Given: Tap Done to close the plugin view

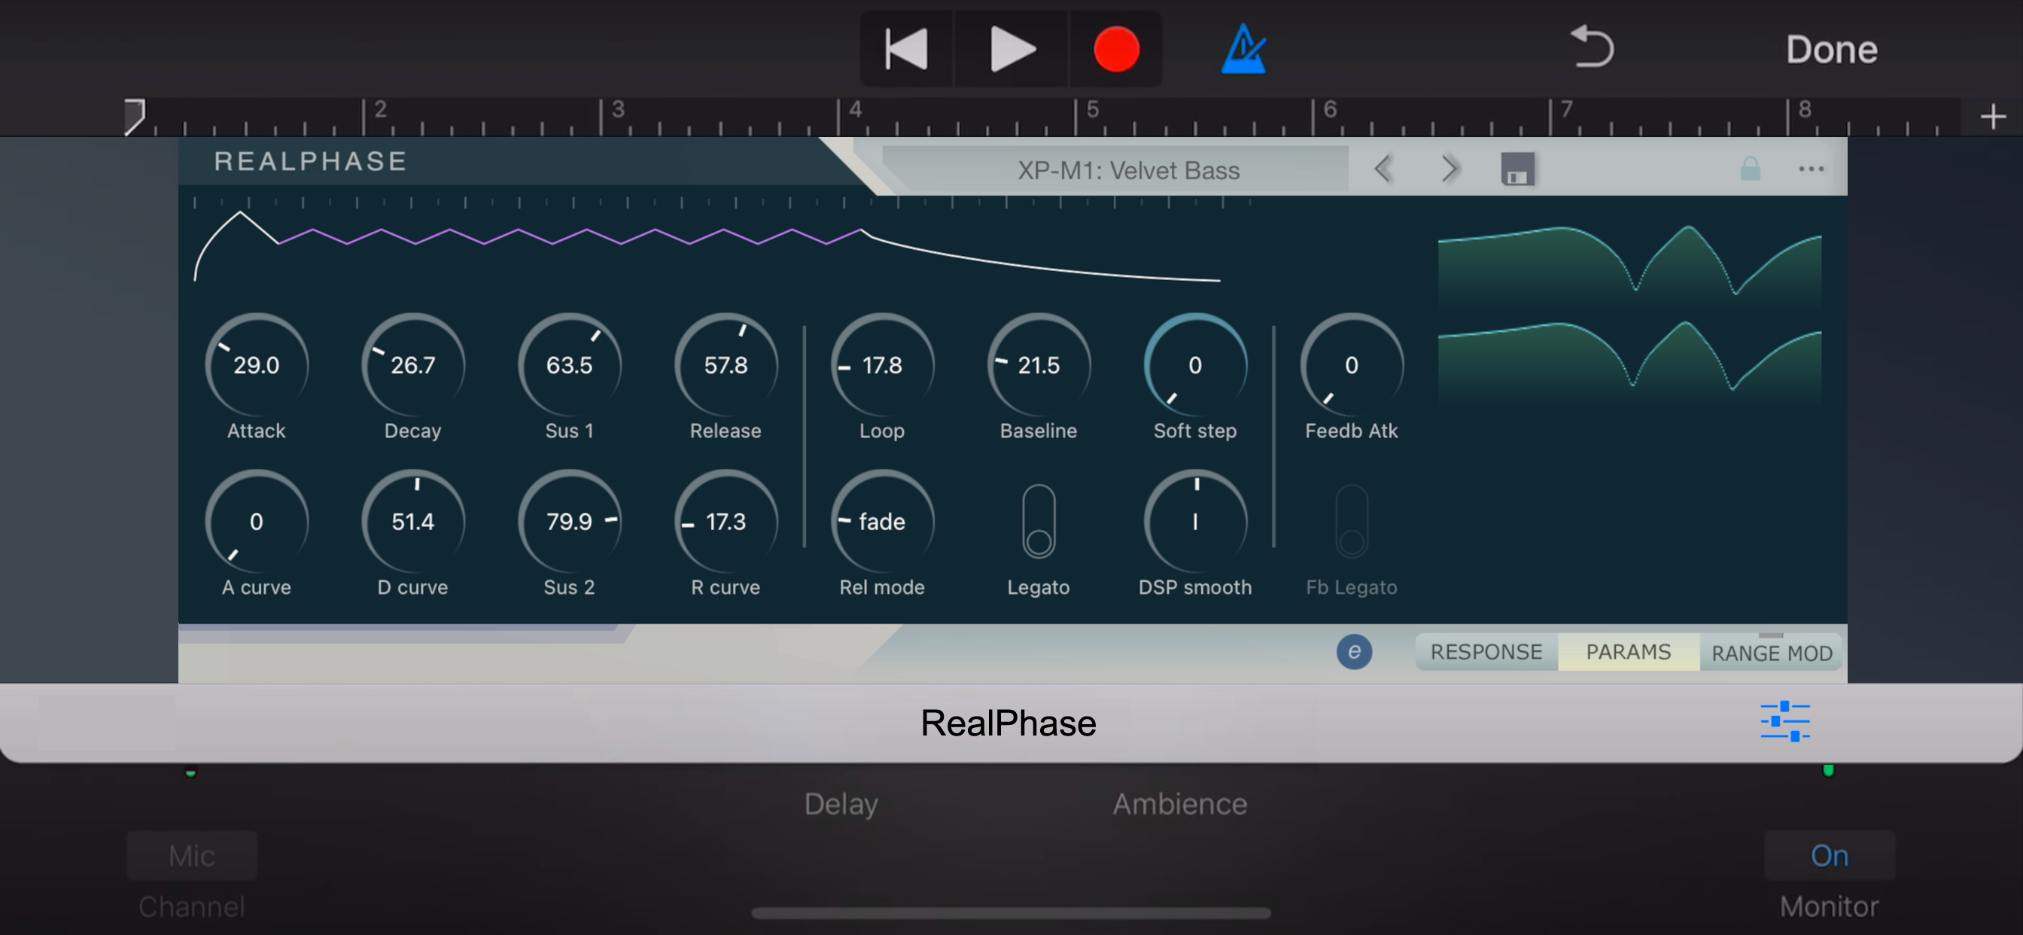Looking at the screenshot, I should click(1831, 50).
